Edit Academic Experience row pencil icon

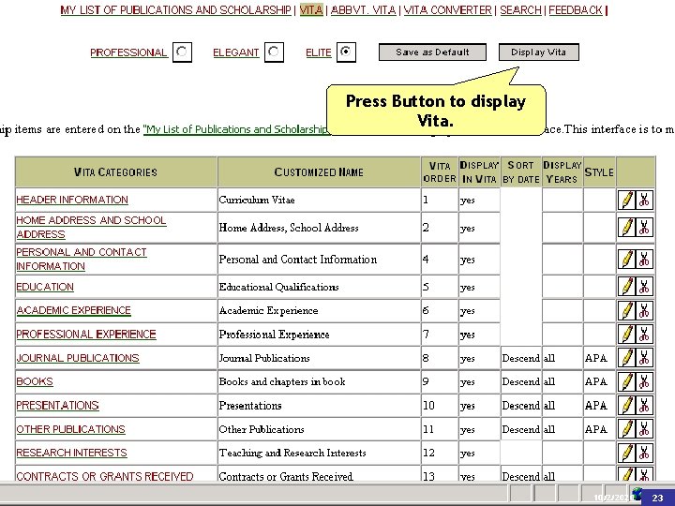tap(626, 311)
